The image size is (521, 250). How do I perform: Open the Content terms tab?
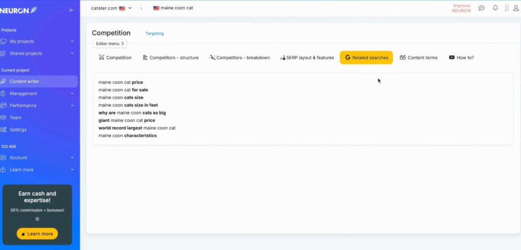(x=418, y=58)
